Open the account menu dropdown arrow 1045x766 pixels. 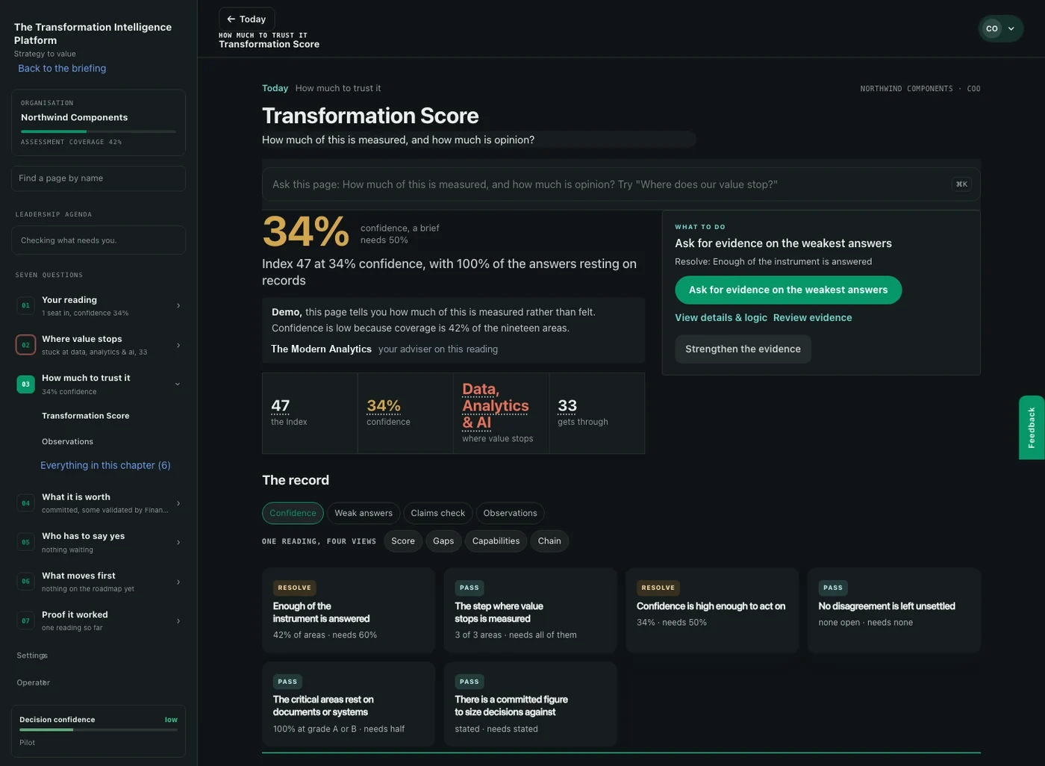tap(1011, 28)
